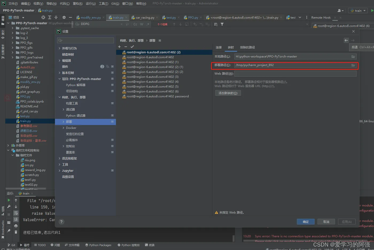This screenshot has height=250, width=374.
Task: Clear output with trash icon in Run panel
Action: (16, 232)
